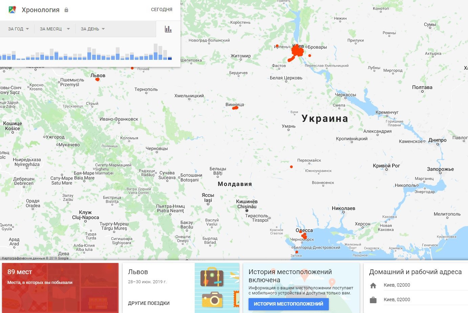Click the home icon for home address
Screen dimensions: 468x313
(x=373, y=286)
